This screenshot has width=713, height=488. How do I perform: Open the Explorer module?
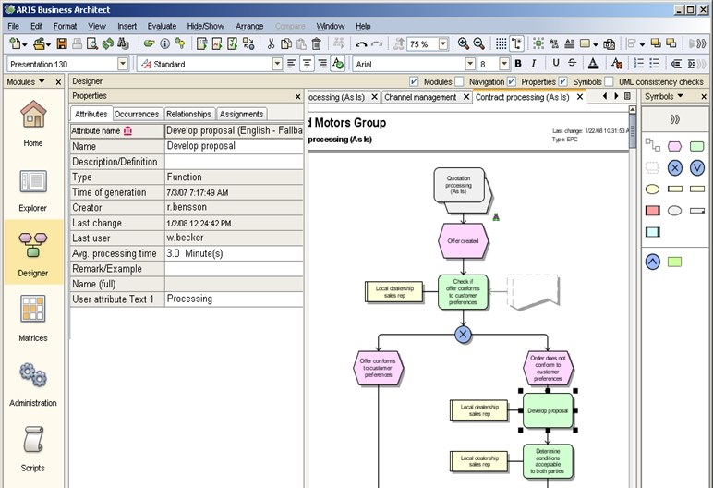click(33, 189)
